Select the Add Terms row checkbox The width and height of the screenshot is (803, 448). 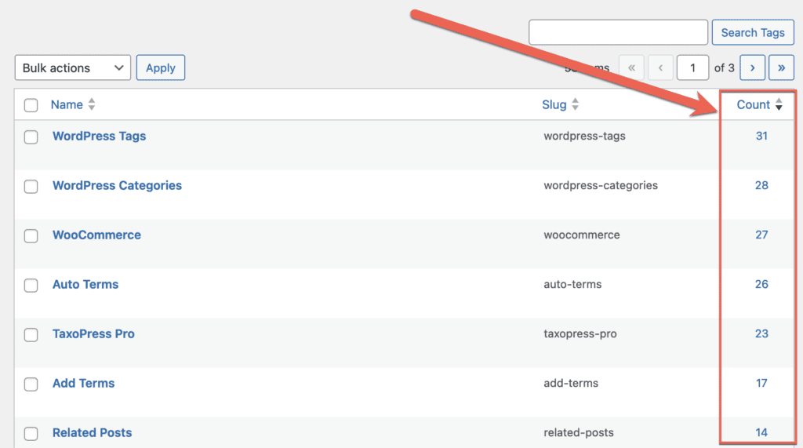pos(31,384)
